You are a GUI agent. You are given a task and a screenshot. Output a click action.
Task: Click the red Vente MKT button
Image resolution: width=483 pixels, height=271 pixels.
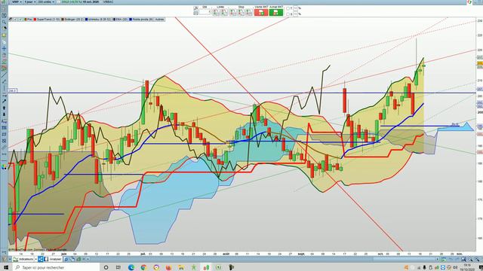click(261, 12)
